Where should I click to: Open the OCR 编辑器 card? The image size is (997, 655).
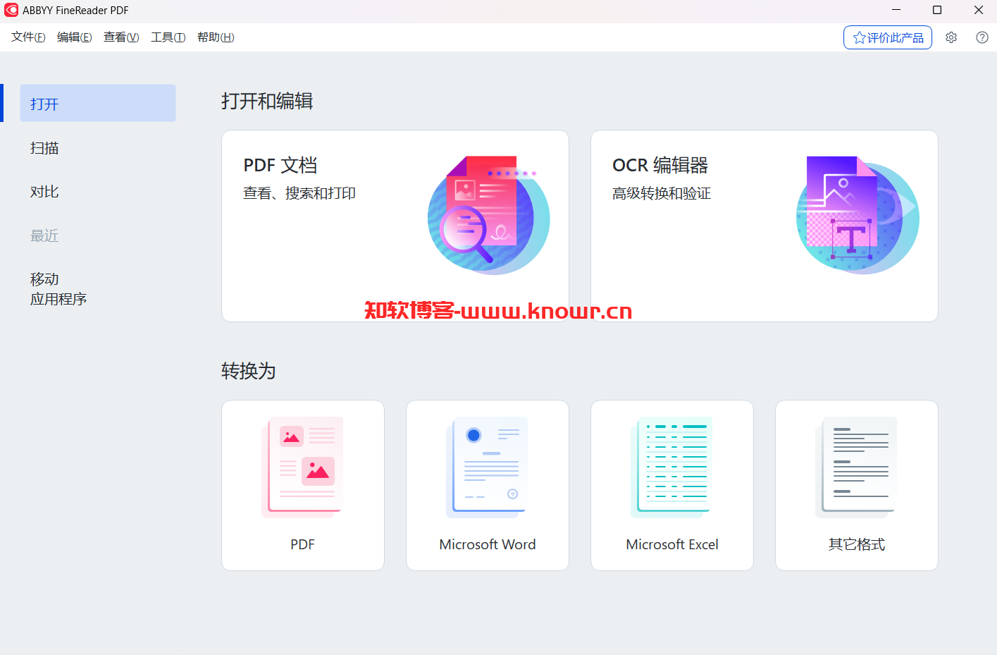click(x=764, y=226)
